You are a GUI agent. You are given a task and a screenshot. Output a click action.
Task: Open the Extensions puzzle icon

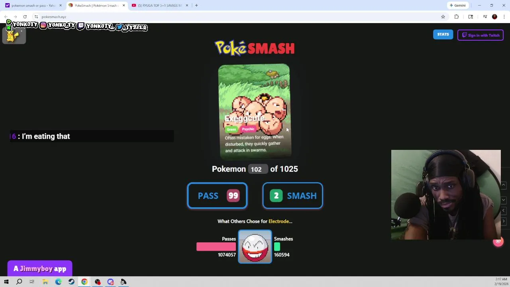(457, 17)
